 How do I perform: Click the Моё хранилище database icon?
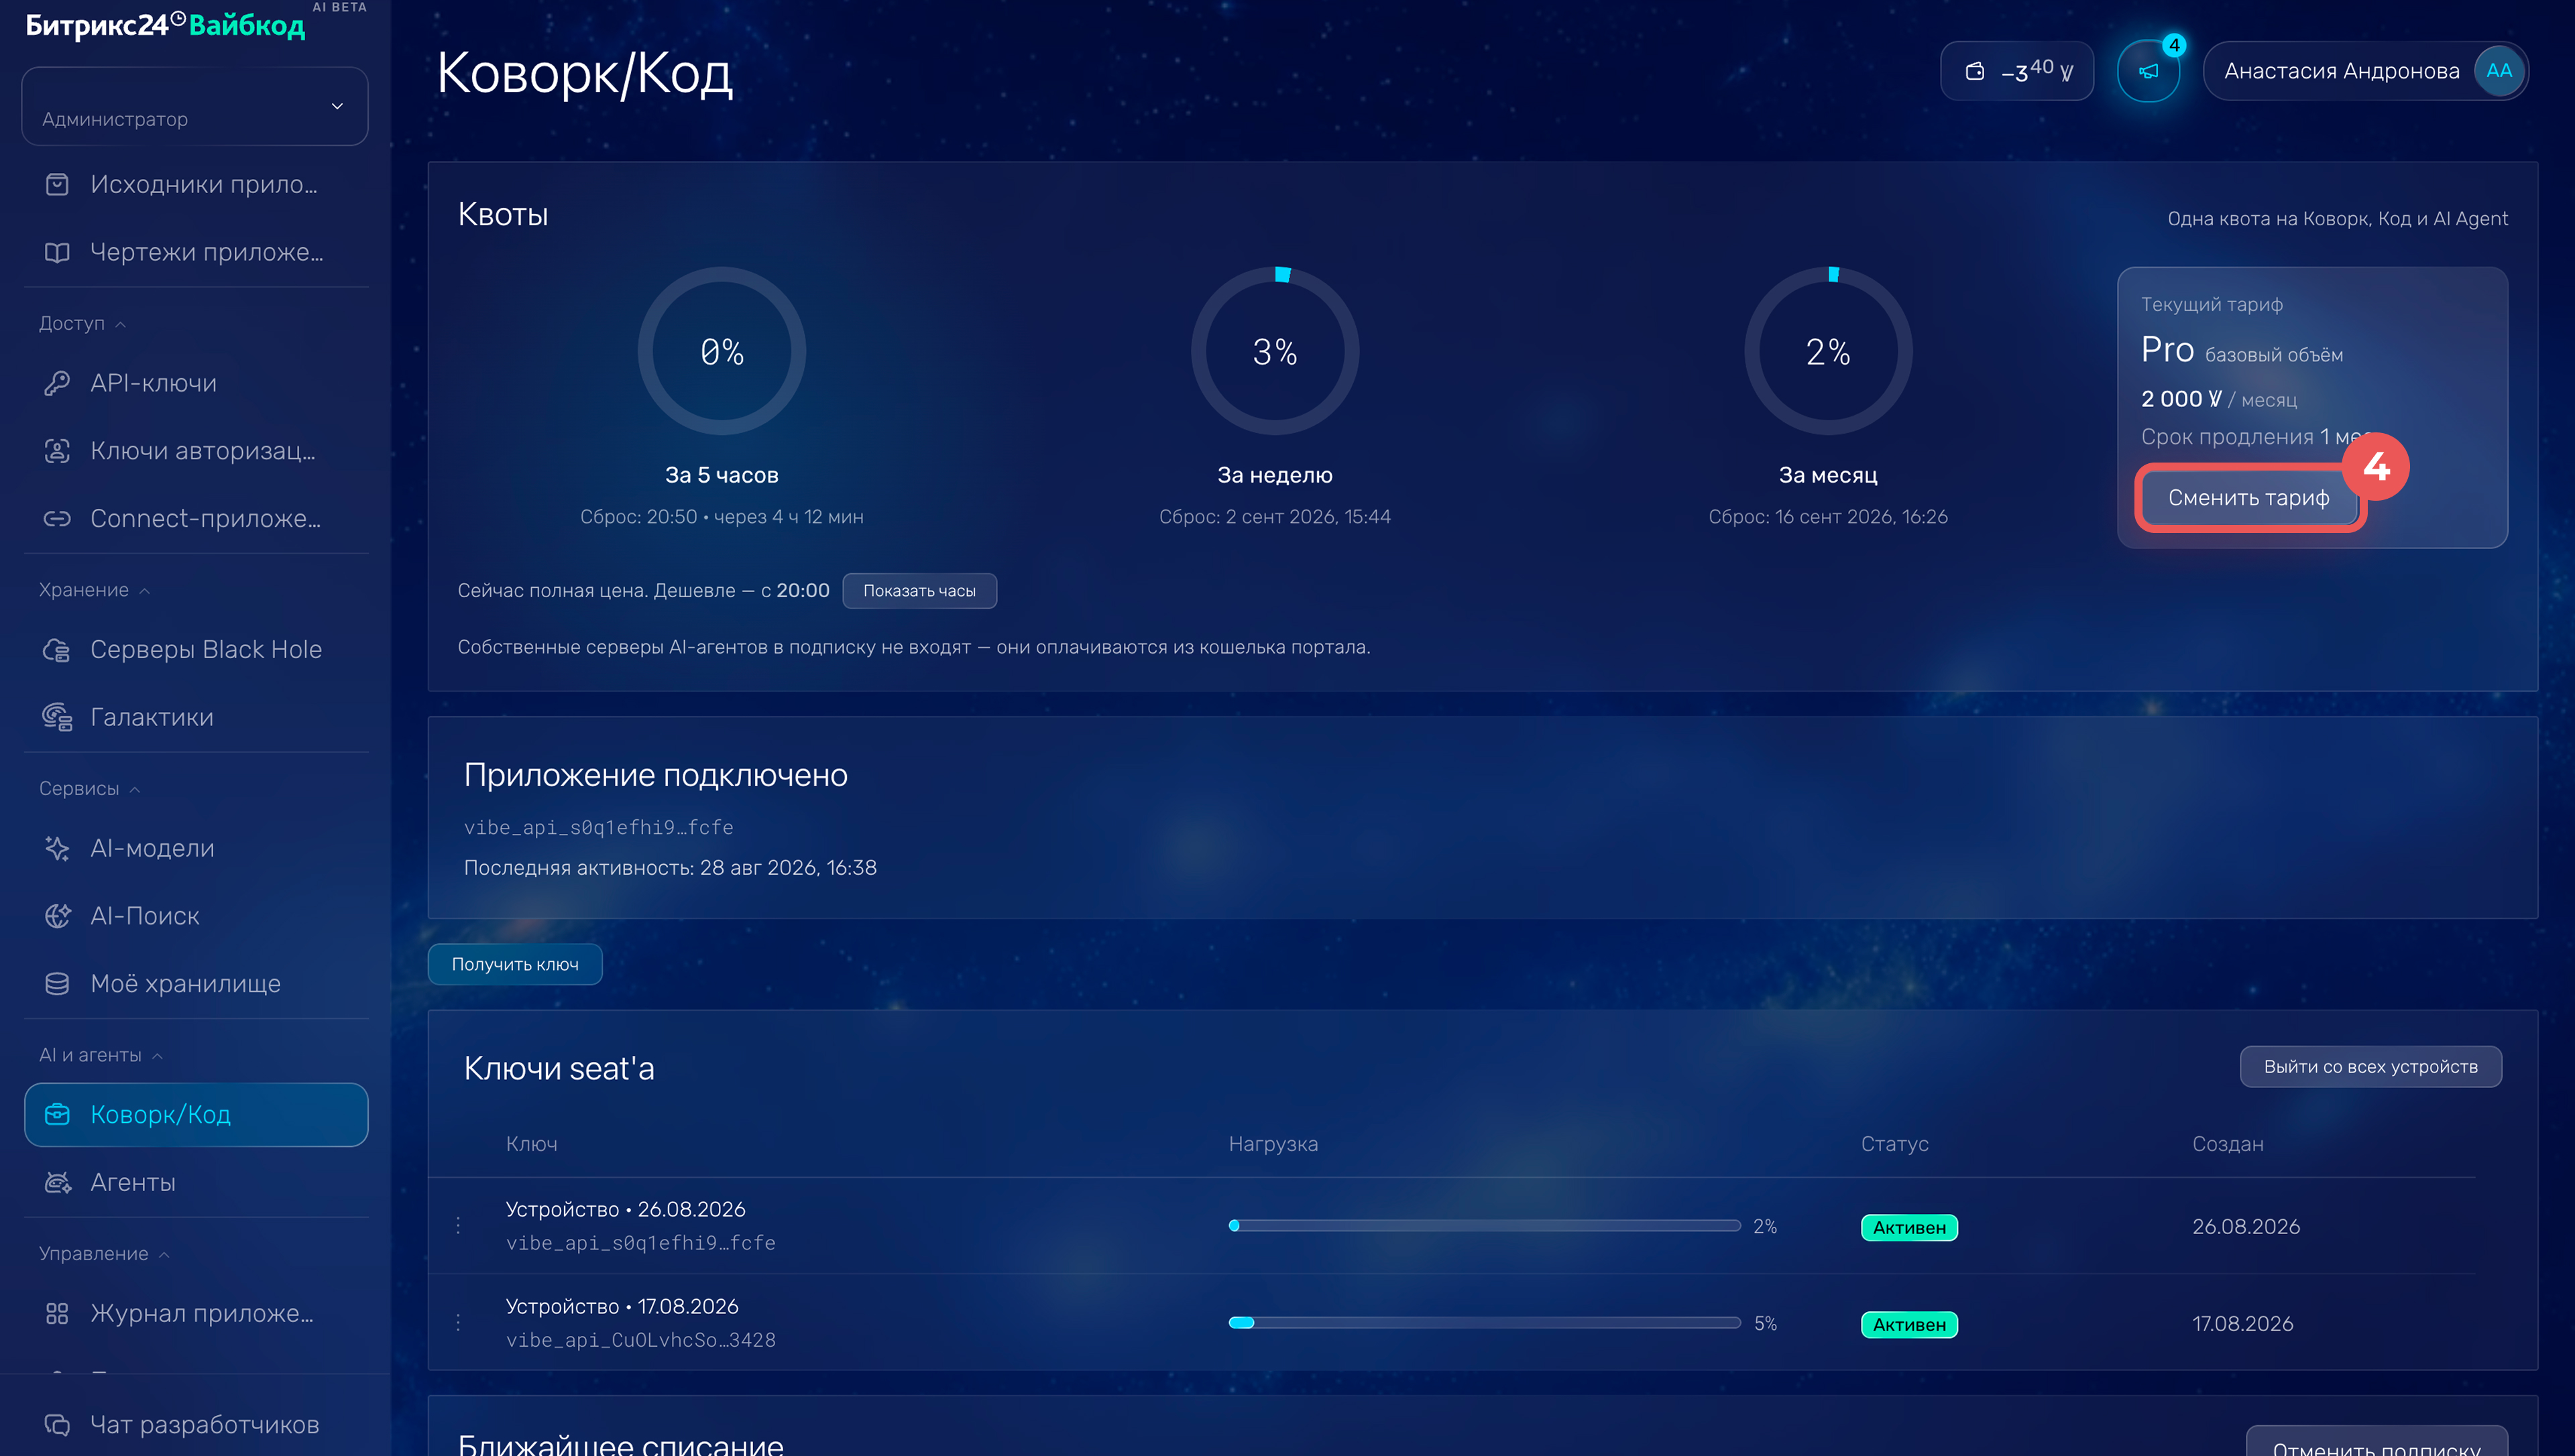tap(57, 984)
